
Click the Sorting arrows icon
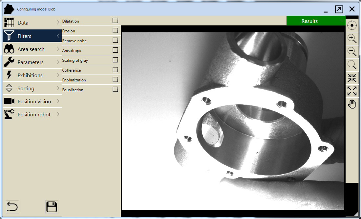(9, 88)
